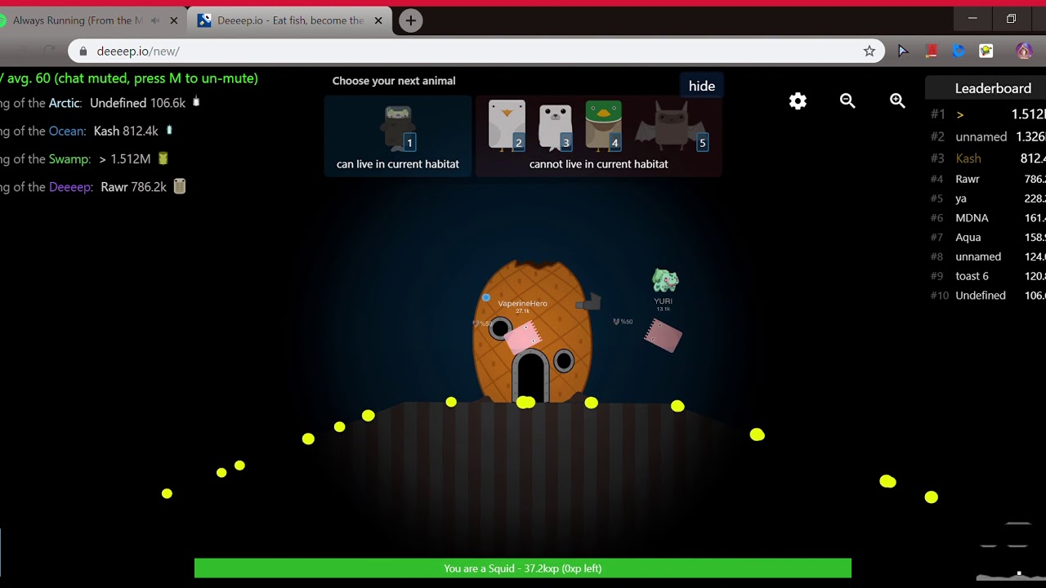
Task: Choose the seagull evolution numbered 2
Action: (507, 125)
